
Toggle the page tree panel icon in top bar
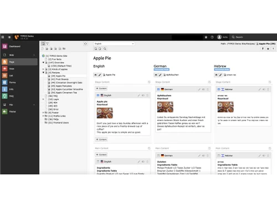(x=9, y=37)
